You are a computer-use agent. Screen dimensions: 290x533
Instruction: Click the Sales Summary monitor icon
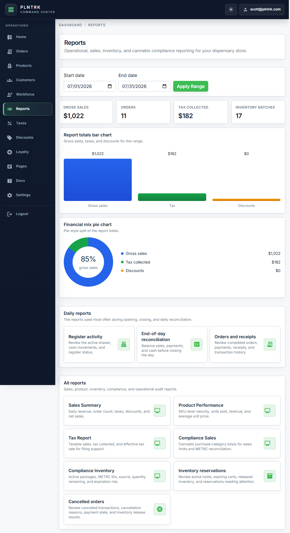[x=160, y=411]
